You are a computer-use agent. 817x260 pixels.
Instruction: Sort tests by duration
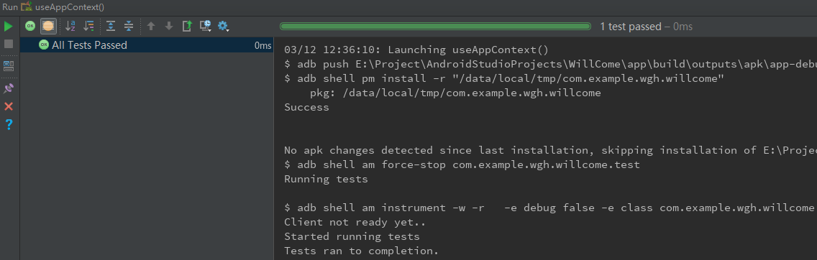click(89, 26)
